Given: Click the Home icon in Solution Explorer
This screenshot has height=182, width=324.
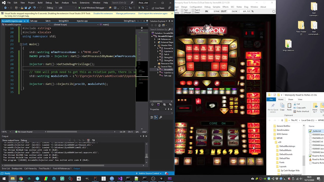Looking at the screenshot, I should point(159,25).
